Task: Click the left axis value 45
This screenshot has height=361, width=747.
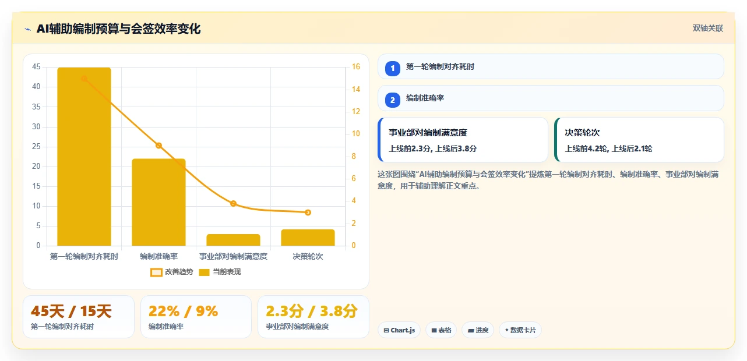Action: click(36, 67)
